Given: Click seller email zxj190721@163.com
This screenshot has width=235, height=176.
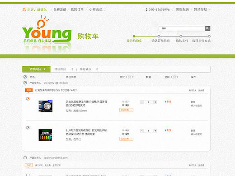Looking at the screenshot, I should tap(56, 83).
